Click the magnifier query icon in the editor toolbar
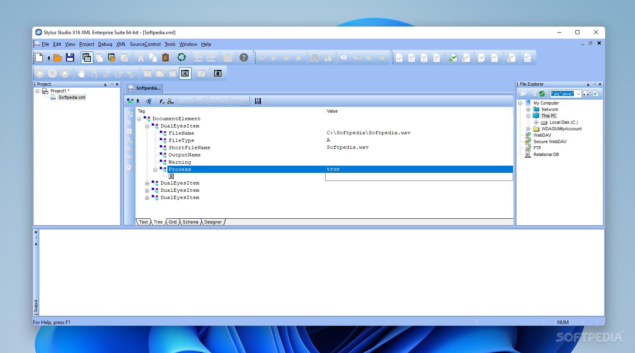 148,101
